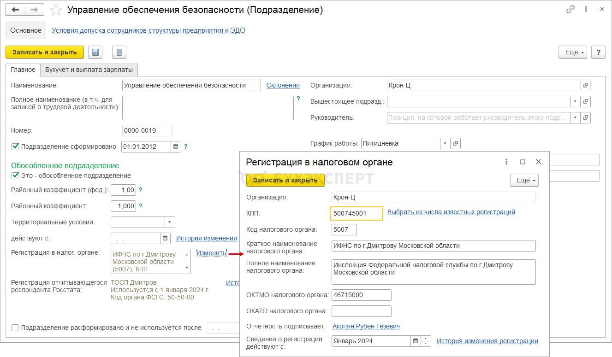Expand the График работы dropdown
The width and height of the screenshot is (612, 357).
445,143
